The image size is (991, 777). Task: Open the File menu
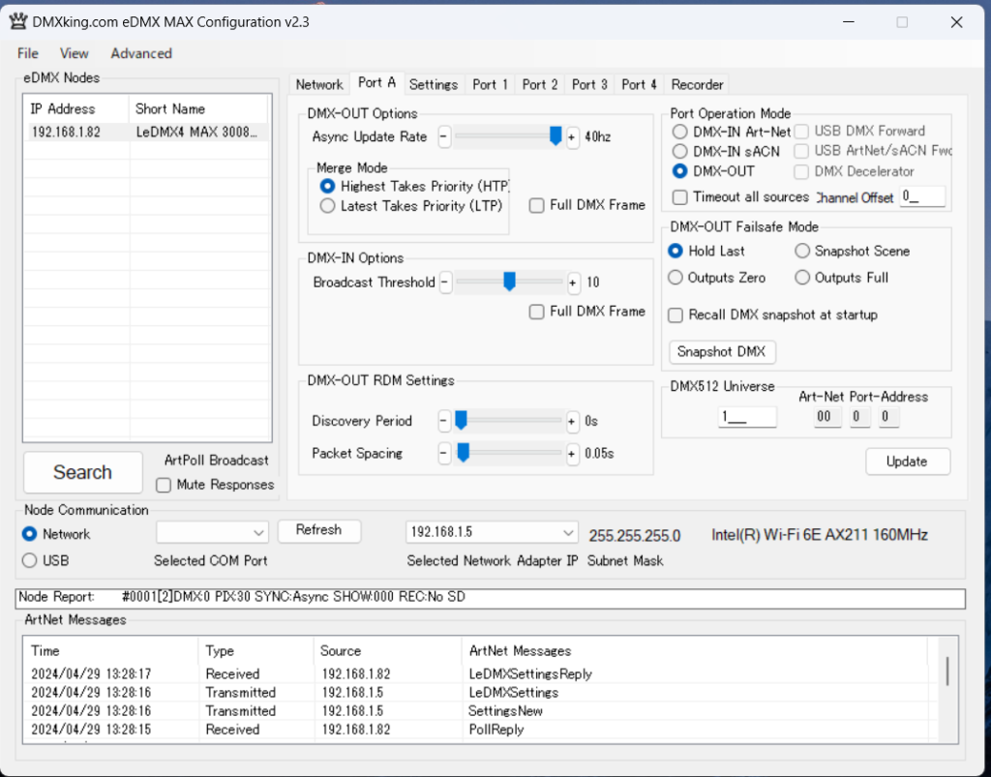pos(28,53)
